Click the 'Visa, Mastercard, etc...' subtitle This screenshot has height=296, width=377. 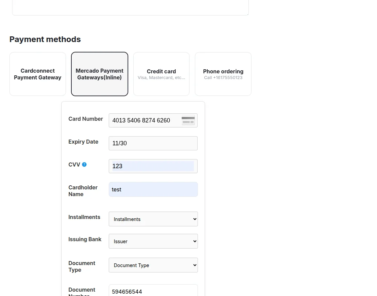161,78
